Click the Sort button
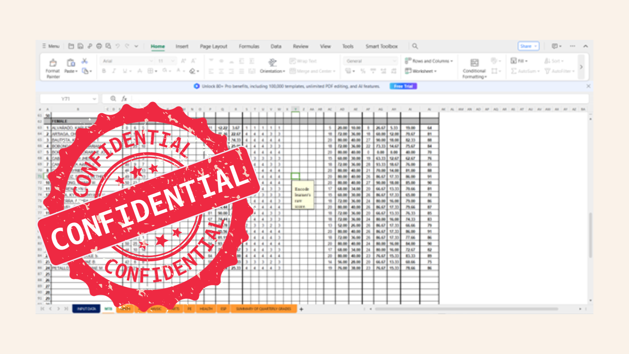 pyautogui.click(x=553, y=61)
